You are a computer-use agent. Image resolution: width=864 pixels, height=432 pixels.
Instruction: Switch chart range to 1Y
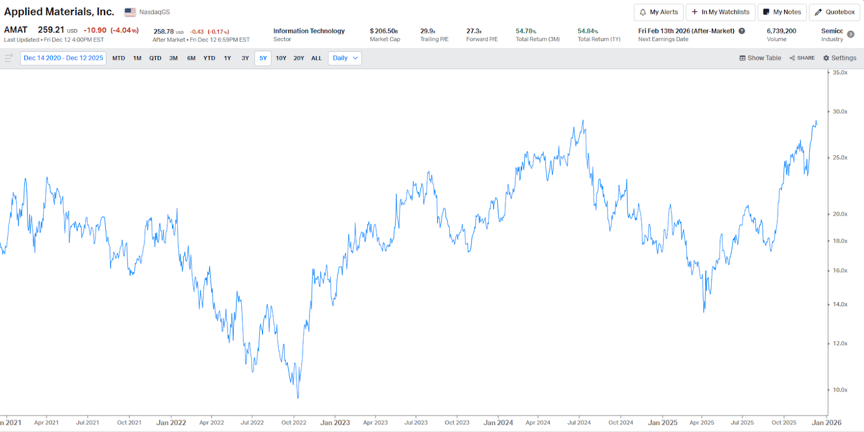(x=227, y=58)
